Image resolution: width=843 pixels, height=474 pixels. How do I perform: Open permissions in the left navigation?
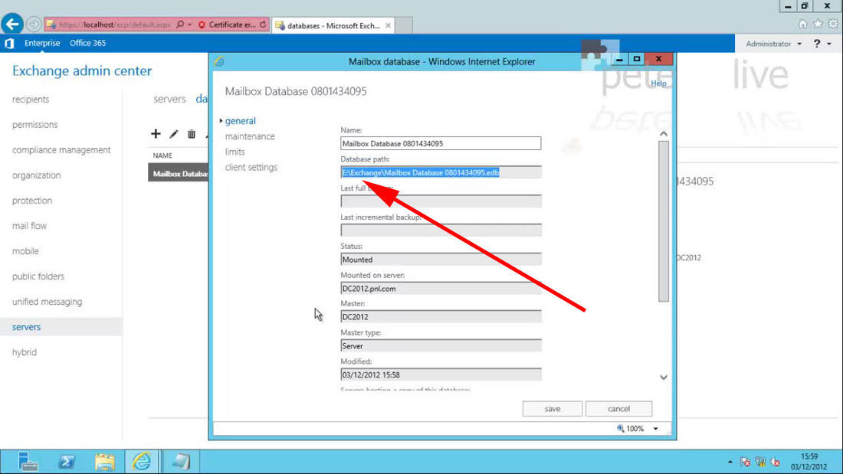tap(35, 125)
